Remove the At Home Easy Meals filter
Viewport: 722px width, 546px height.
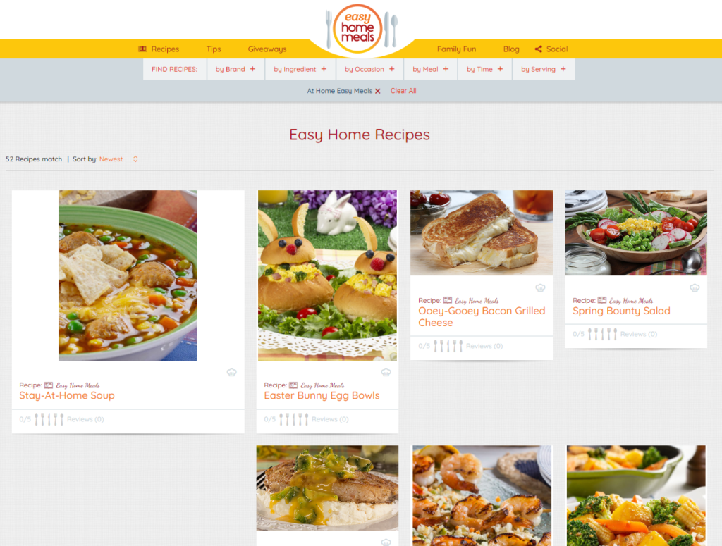(x=378, y=91)
